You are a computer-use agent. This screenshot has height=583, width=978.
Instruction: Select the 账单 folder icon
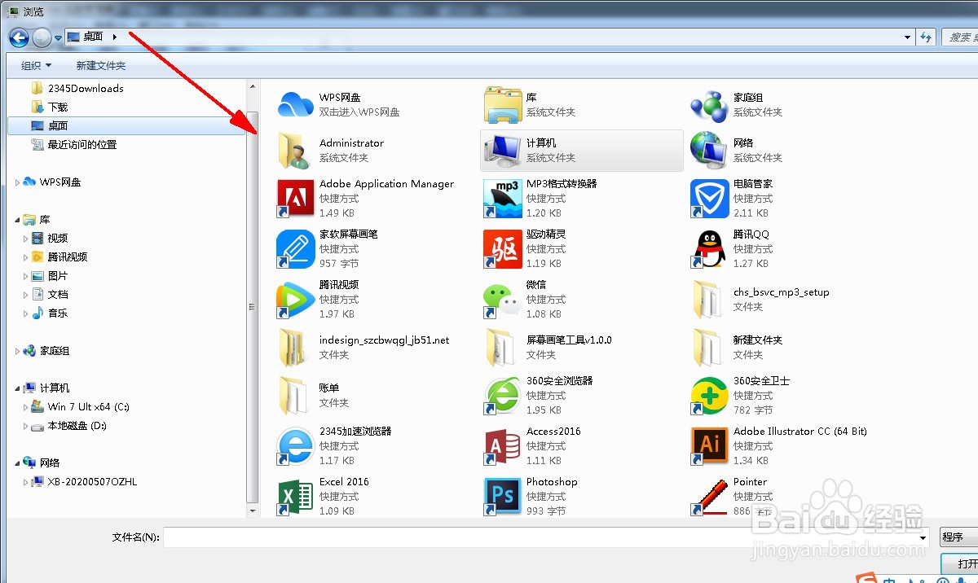[x=296, y=396]
